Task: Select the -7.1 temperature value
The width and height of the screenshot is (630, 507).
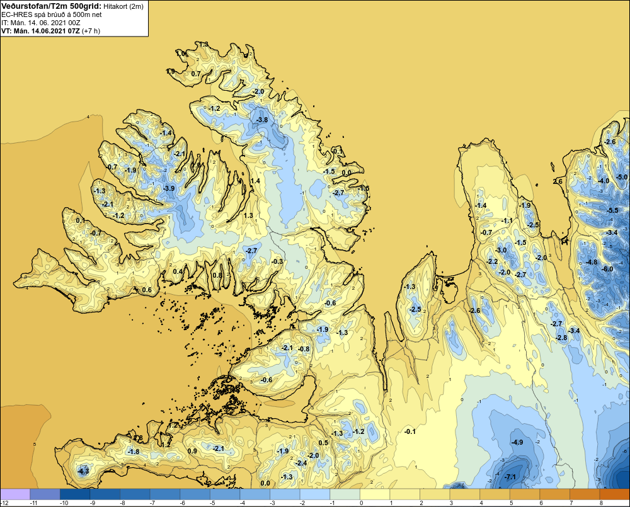Action: tap(510, 477)
